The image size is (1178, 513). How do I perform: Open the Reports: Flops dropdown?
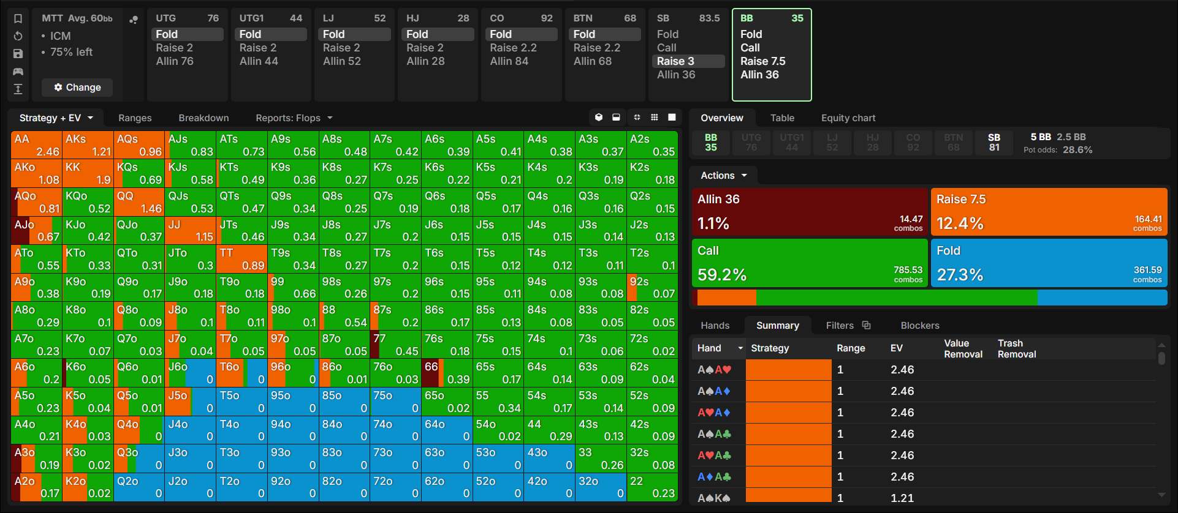pyautogui.click(x=294, y=118)
